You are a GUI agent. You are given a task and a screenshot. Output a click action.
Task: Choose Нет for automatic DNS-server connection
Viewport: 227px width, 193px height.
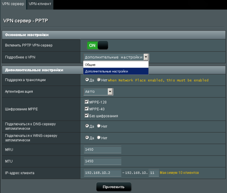(x=99, y=126)
